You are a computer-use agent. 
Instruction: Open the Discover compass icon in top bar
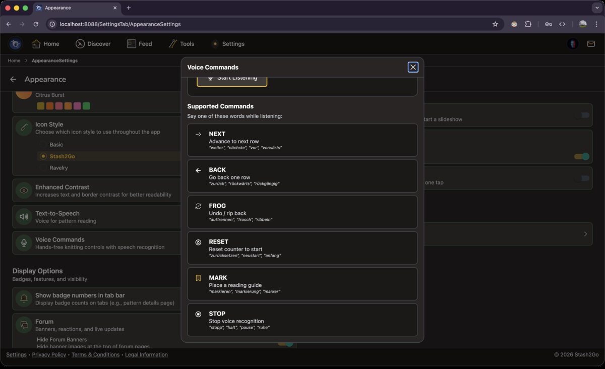(80, 44)
